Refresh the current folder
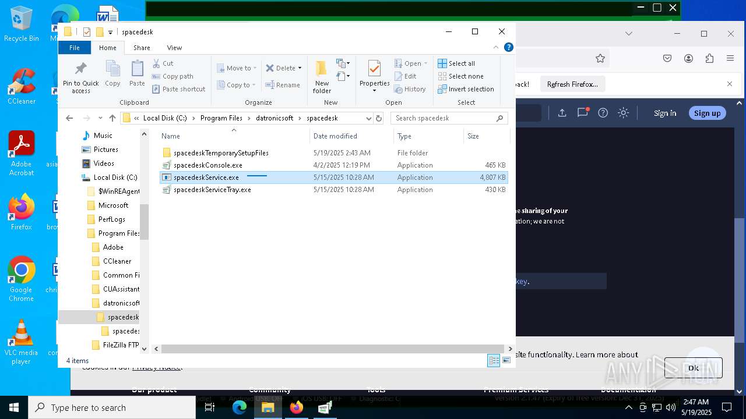Viewport: 746px width, 419px height. coord(379,118)
